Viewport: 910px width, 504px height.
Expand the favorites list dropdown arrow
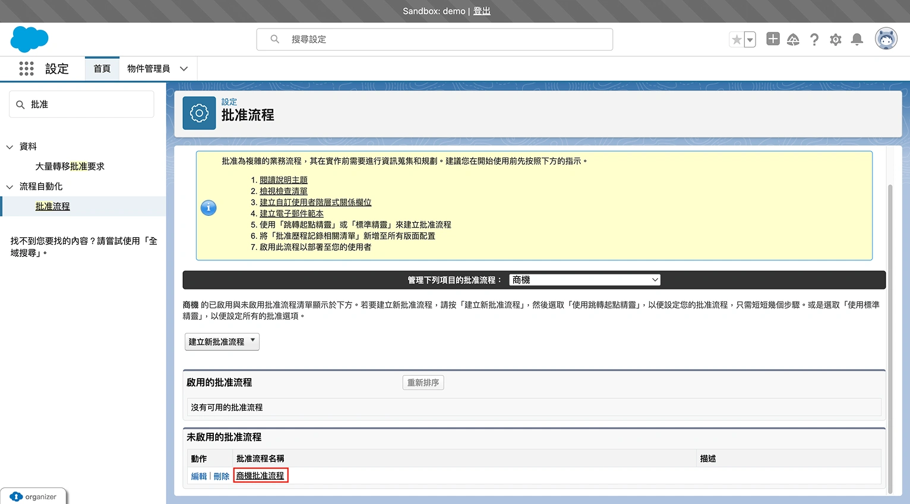[x=750, y=40]
